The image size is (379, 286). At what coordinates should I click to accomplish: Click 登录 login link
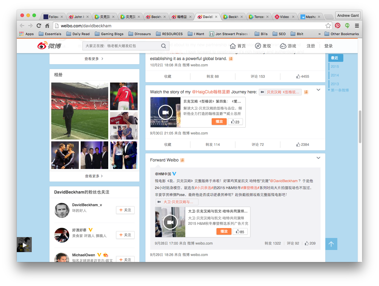pyautogui.click(x=328, y=46)
